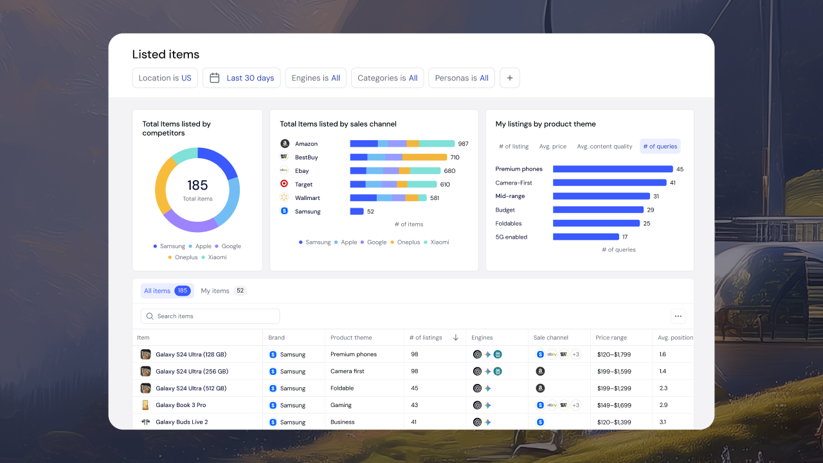The height and width of the screenshot is (463, 823).
Task: Click the Xiaomi legend entry under the sales channel chart
Action: pyautogui.click(x=437, y=242)
